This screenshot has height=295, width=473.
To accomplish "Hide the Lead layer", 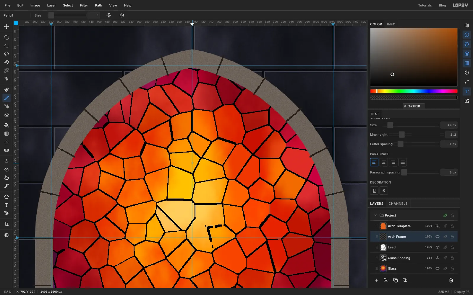I will [x=438, y=247].
